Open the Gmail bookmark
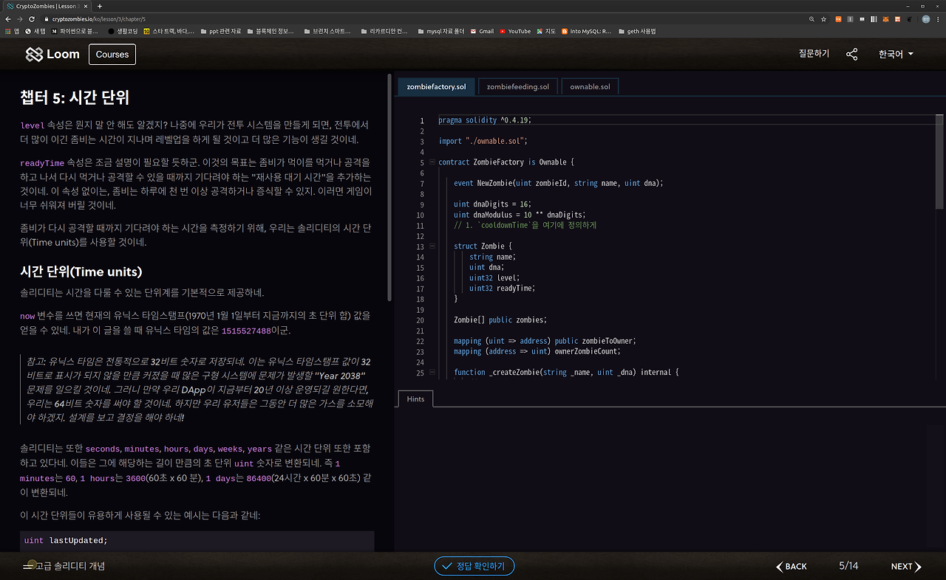 (481, 31)
